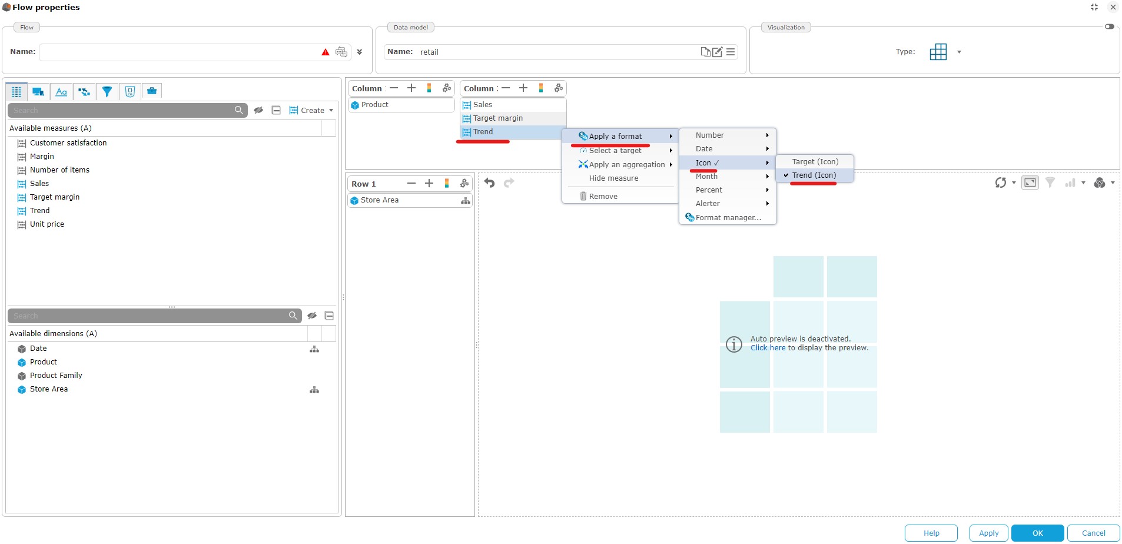
Task: Click the 'Click here' preview link
Action: (768, 348)
